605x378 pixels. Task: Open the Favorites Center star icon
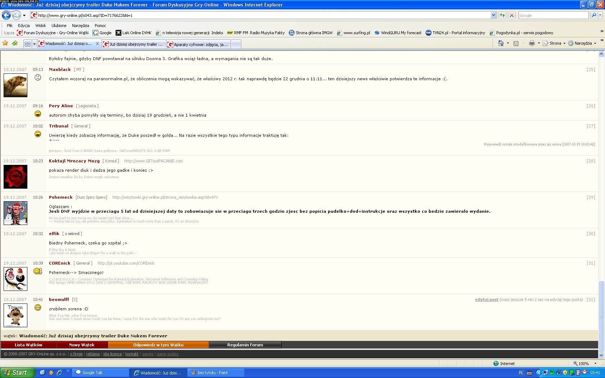(x=5, y=43)
